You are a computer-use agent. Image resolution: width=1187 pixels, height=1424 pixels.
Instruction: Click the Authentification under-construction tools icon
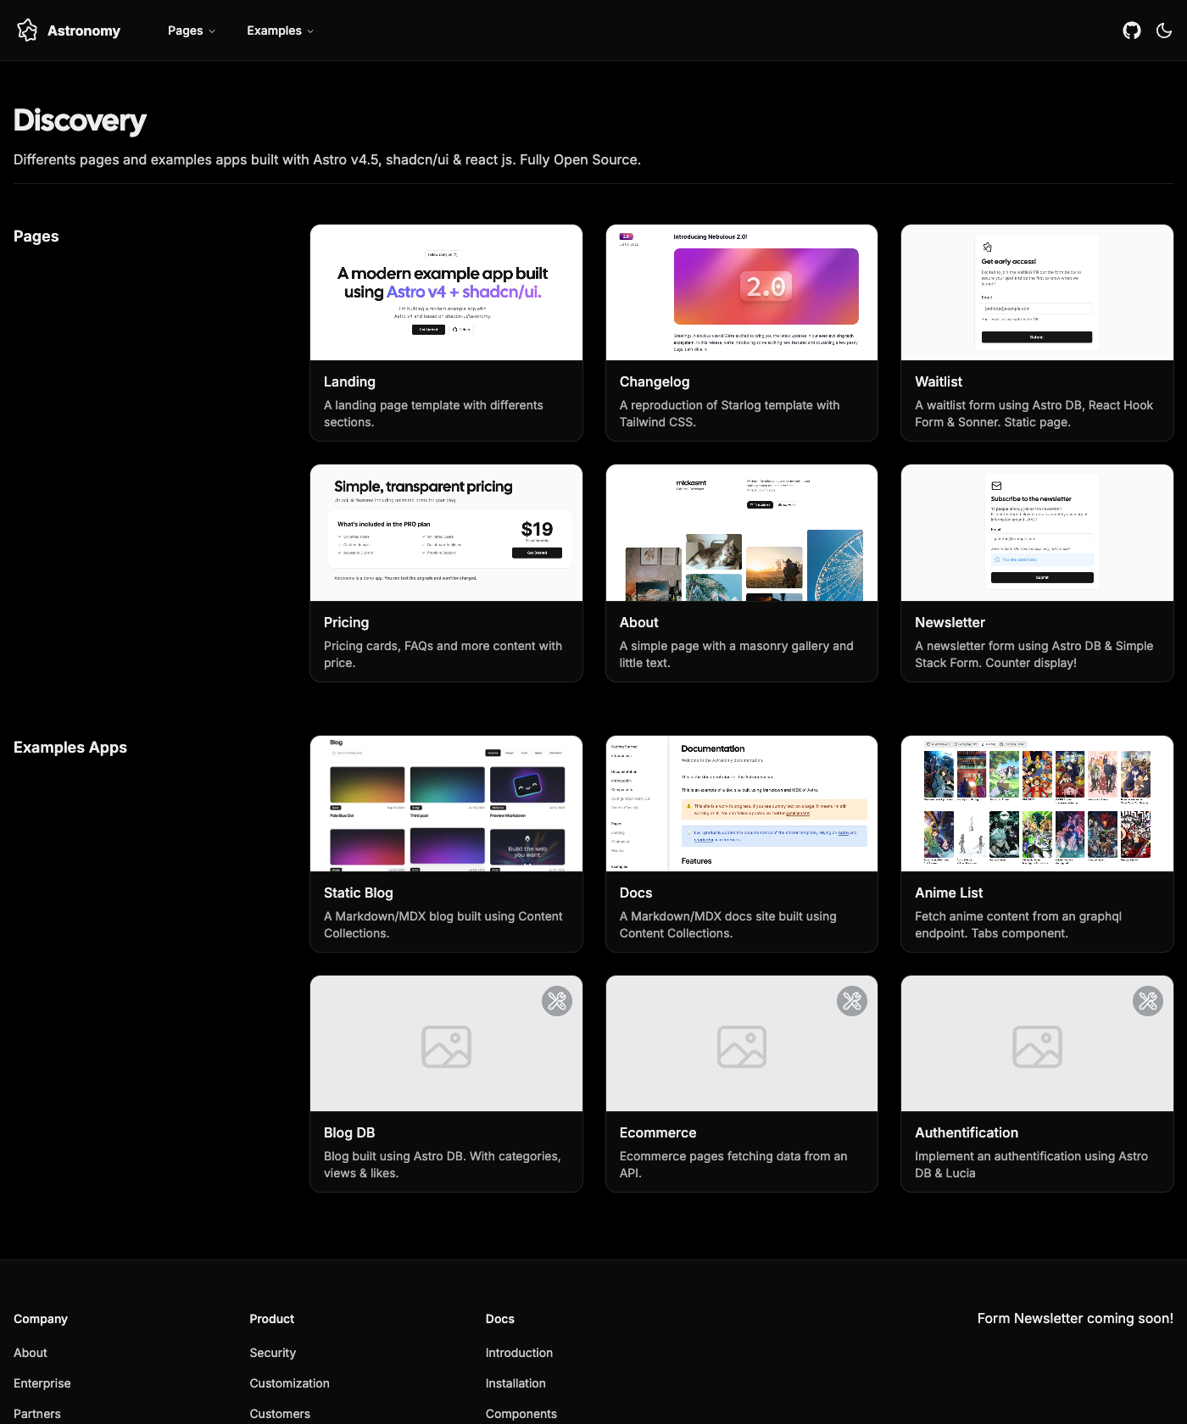(x=1148, y=1001)
